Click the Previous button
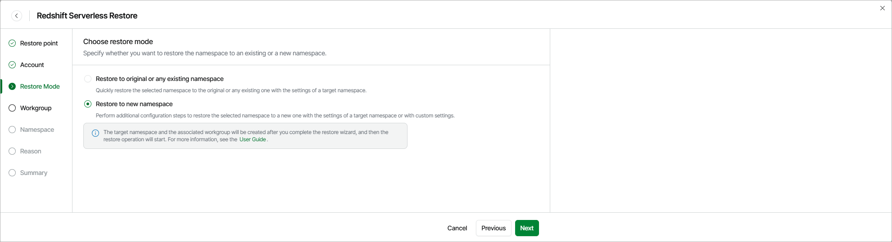The image size is (892, 242). [x=494, y=228]
